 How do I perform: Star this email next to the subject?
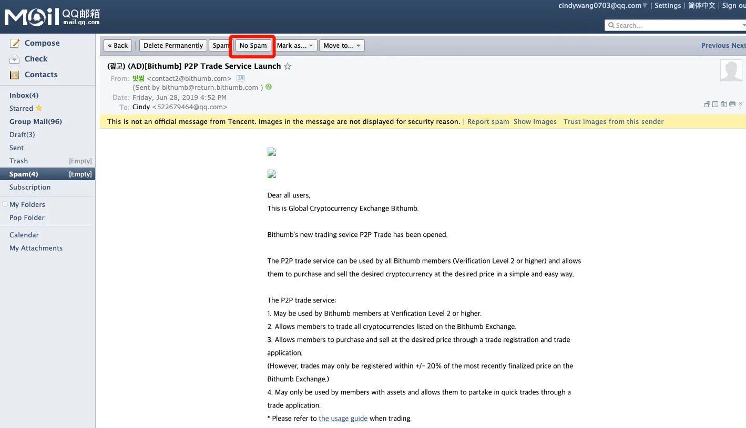pyautogui.click(x=288, y=66)
